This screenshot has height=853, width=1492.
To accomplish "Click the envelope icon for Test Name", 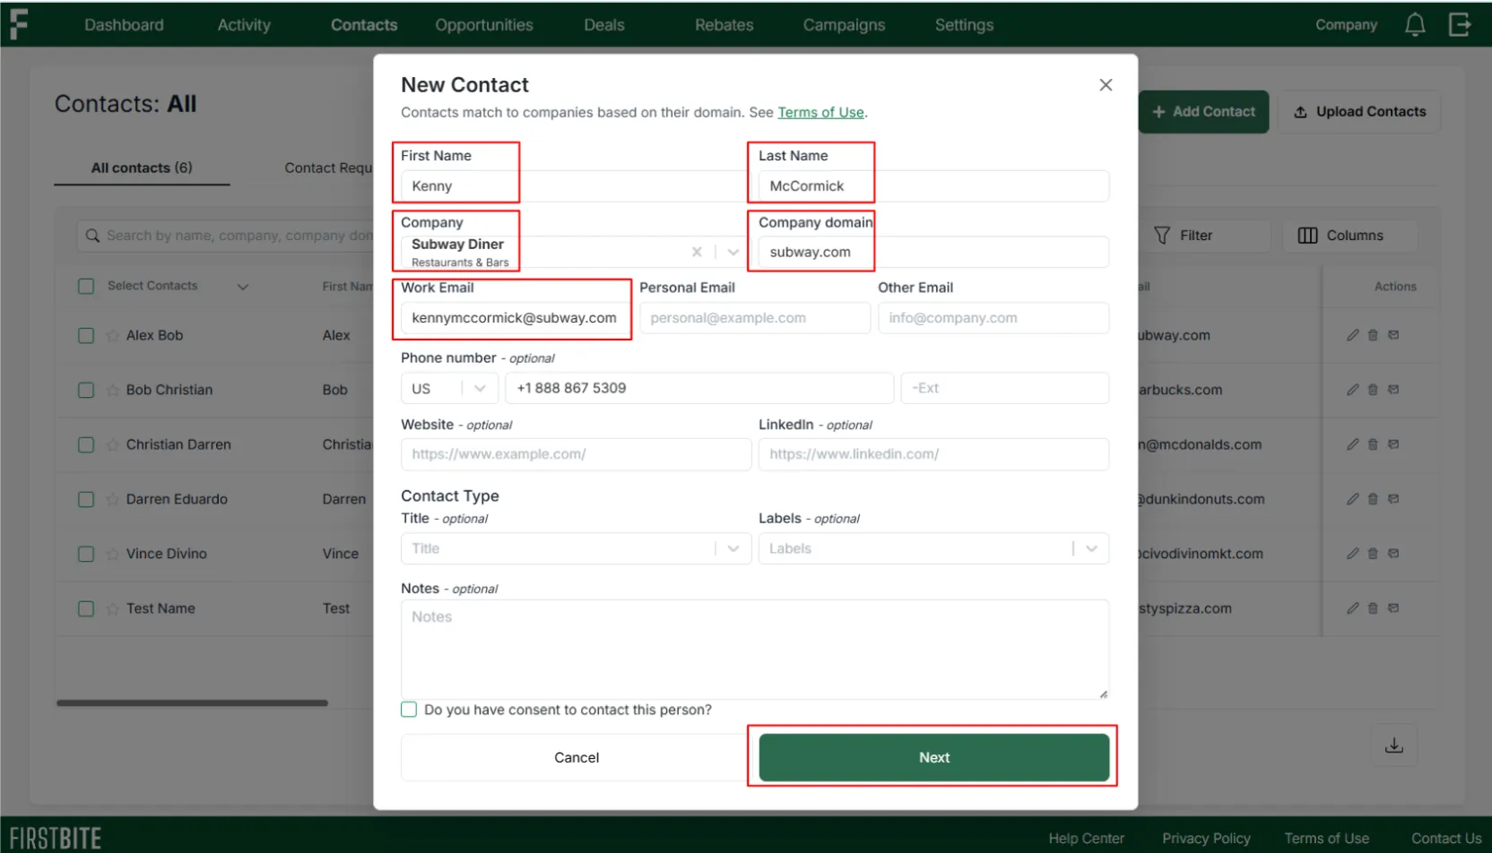I will (x=1393, y=608).
